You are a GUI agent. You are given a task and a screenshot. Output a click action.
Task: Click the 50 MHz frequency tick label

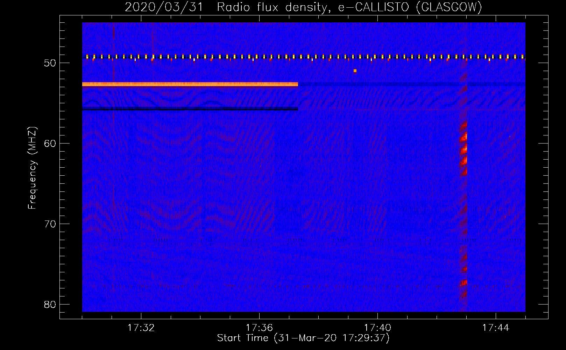pos(50,63)
